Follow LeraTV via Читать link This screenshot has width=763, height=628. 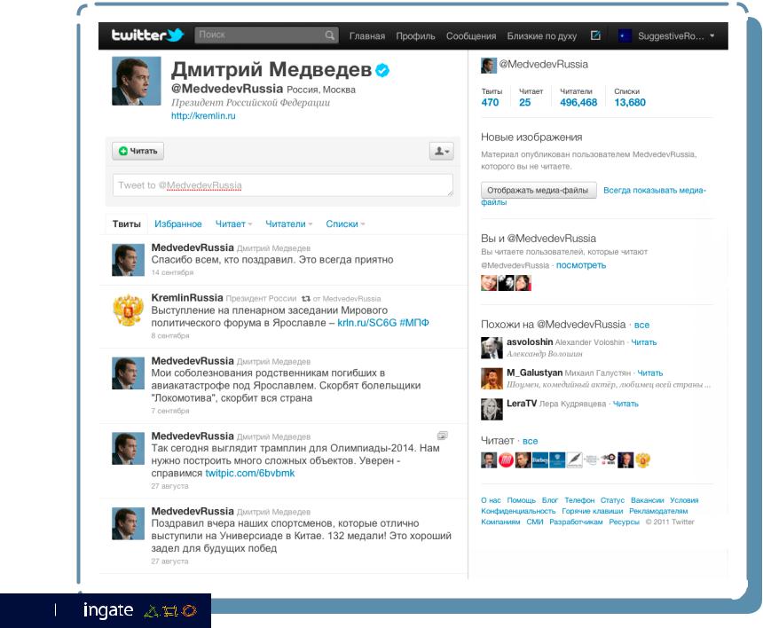point(625,404)
